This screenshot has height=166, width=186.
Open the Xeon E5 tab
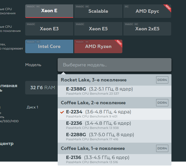pos(98,29)
